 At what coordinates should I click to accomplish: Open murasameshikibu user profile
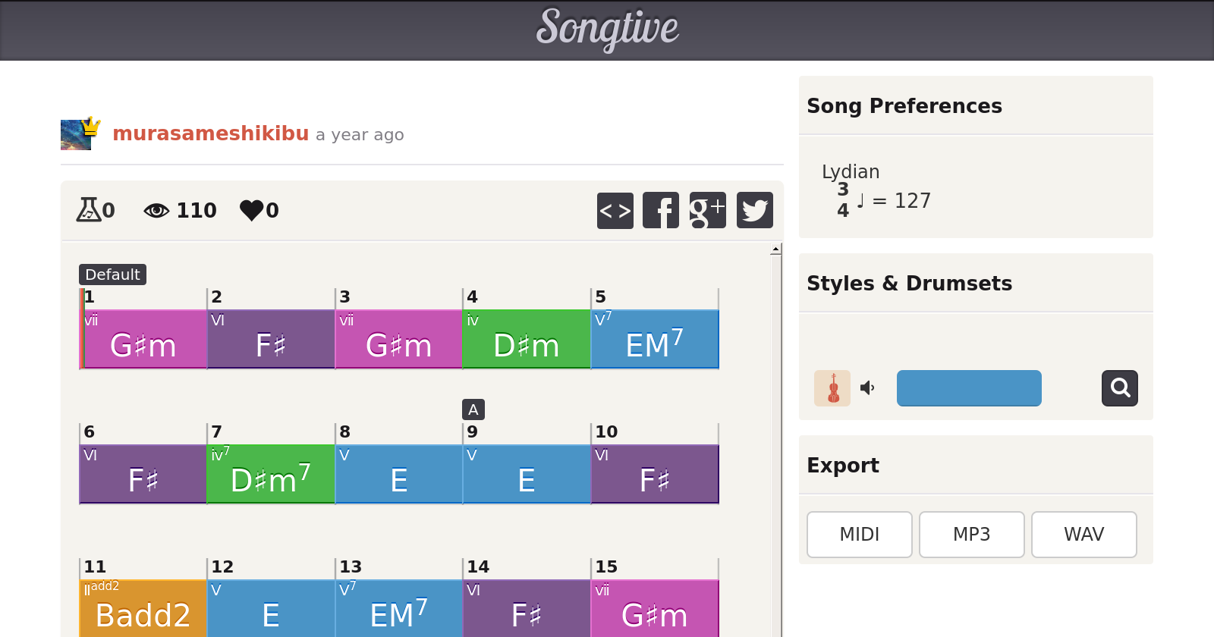coord(210,133)
